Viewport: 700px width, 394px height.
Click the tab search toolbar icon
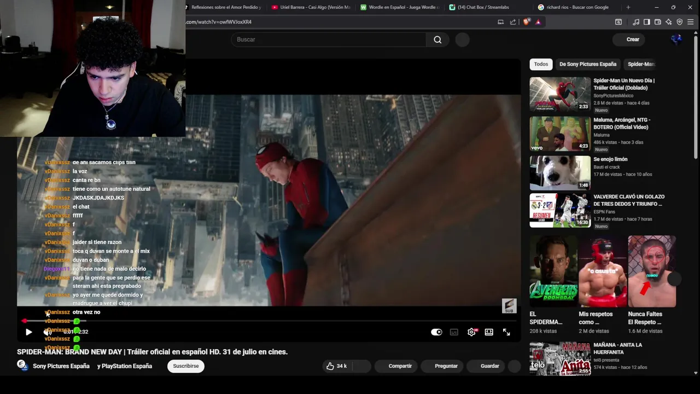(x=619, y=22)
